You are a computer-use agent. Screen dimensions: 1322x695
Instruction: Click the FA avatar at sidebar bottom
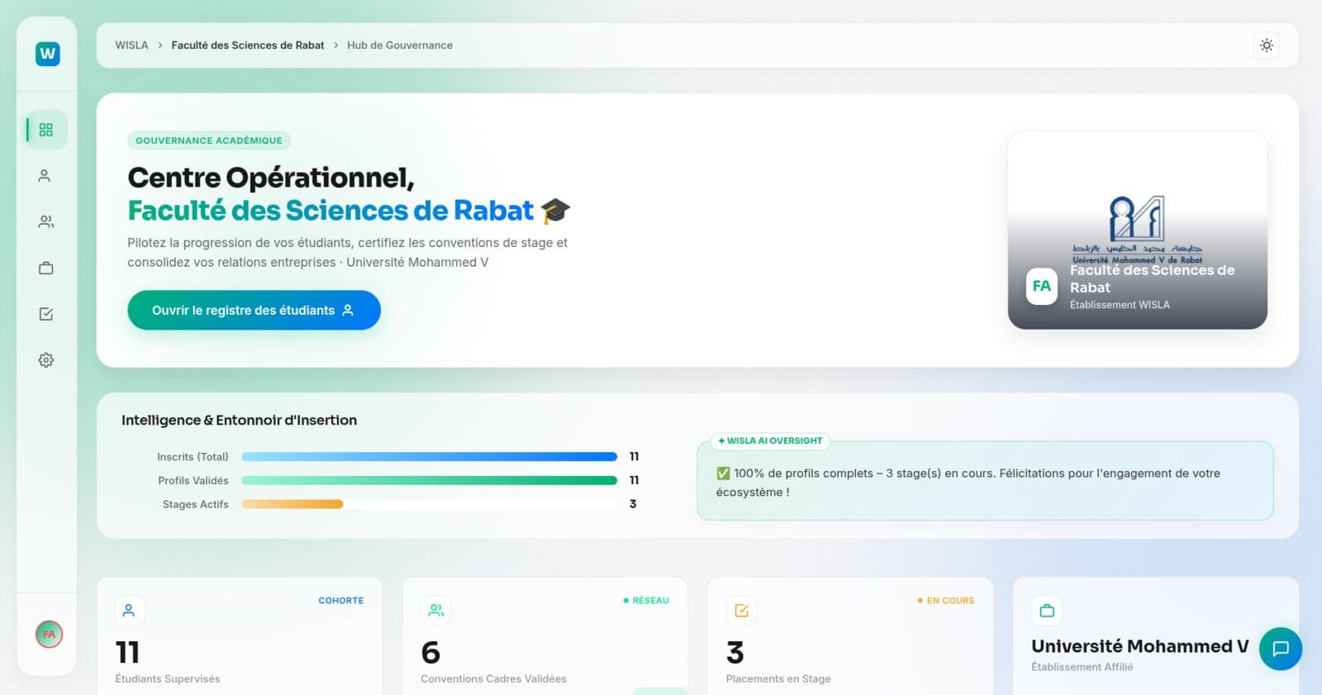[49, 634]
